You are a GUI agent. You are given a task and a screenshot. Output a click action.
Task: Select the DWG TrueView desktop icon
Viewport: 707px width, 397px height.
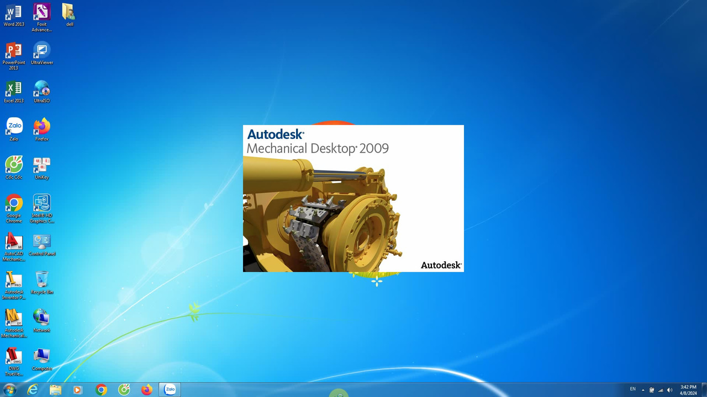coord(14,362)
